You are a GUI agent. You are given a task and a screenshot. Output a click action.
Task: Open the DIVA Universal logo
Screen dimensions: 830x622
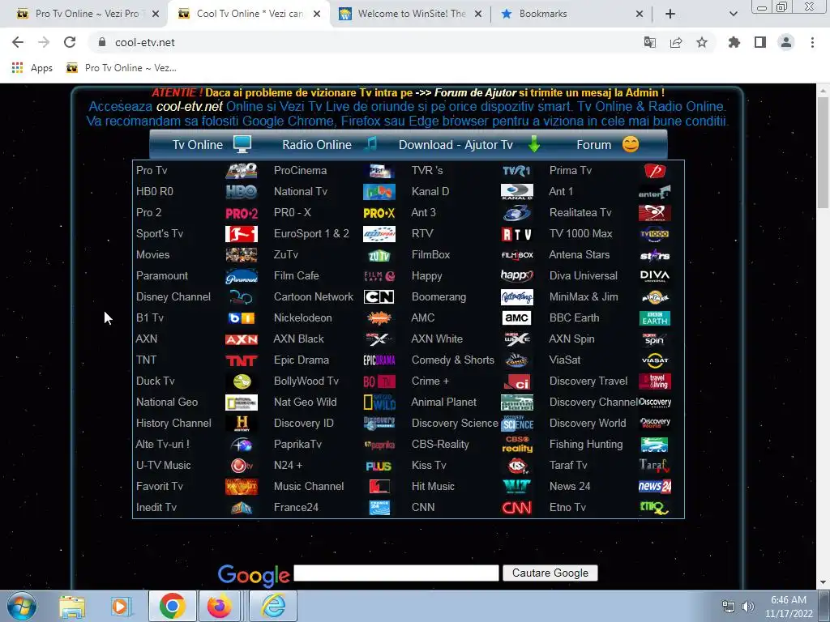click(655, 275)
